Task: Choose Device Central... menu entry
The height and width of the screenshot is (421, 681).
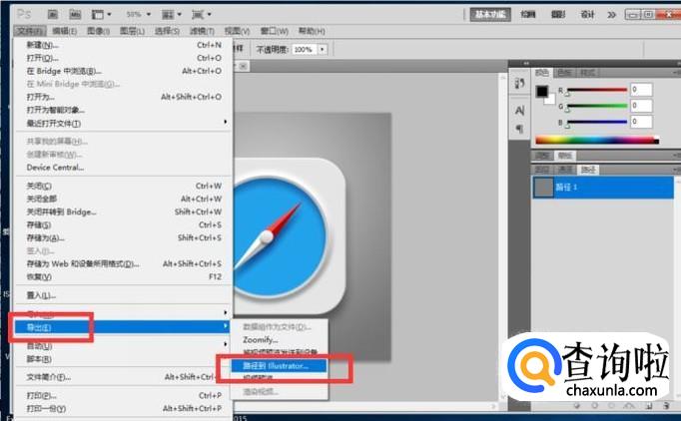Action: 124,168
